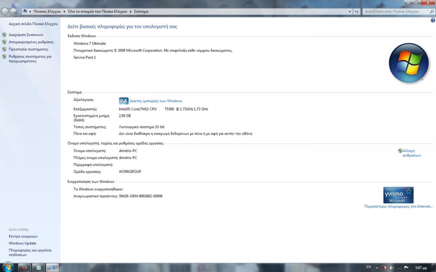
Task: Expand arrow after Όλα τα στοιχεία του Πίνακα Ελέγχου
Action: tap(131, 12)
